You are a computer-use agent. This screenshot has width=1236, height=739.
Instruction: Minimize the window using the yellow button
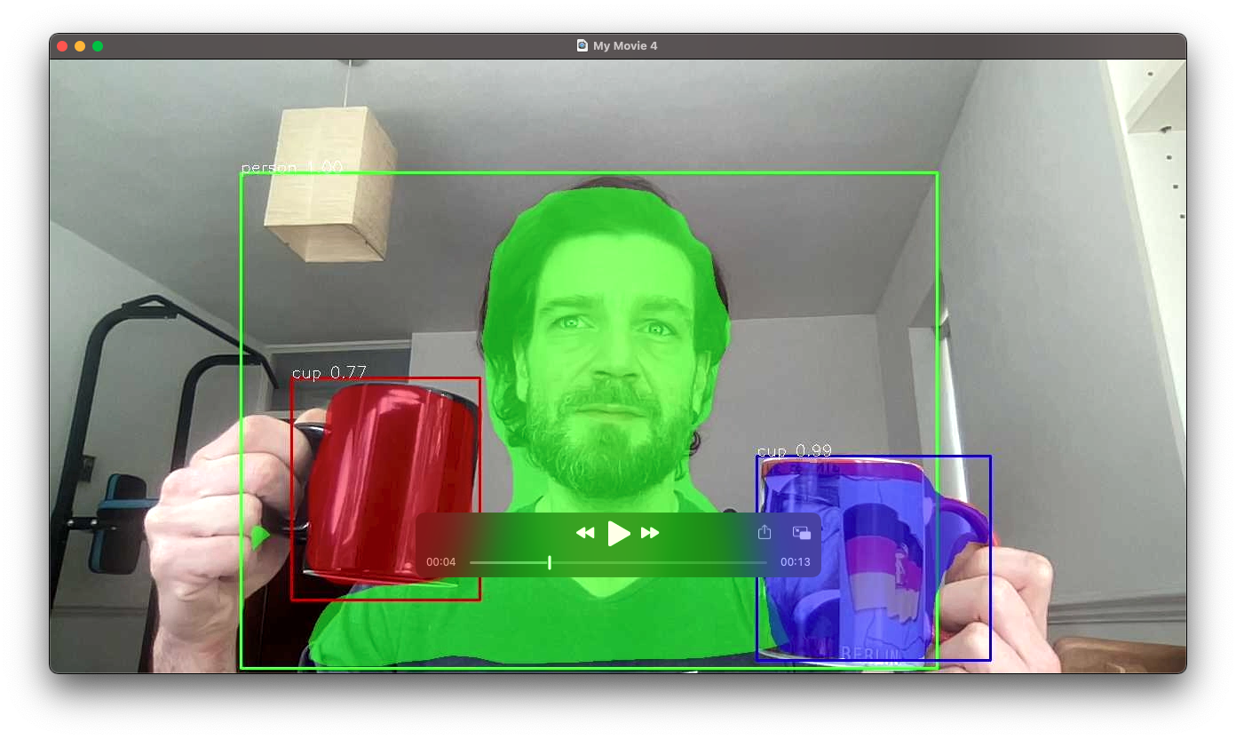click(80, 46)
